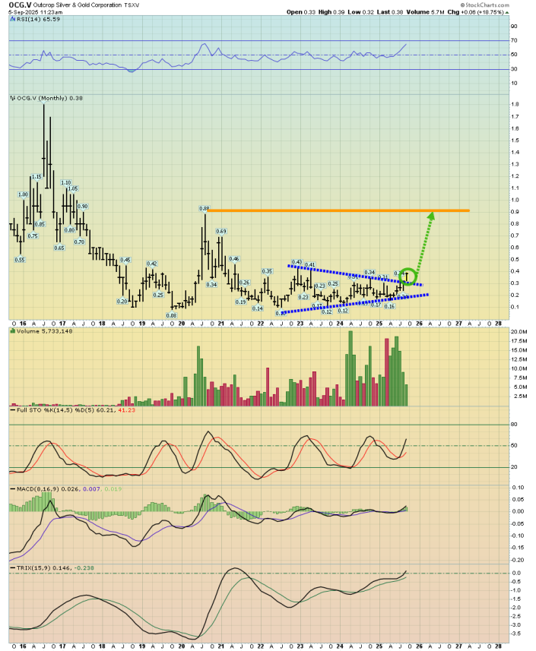Click the 0.41 price label in 2023
Screen dimensions: 536x651
[x=310, y=264]
